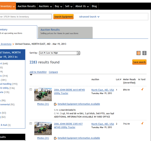This screenshot has height=141, width=151.
Task: Click the Auction column header
Action: click(x=95, y=79)
